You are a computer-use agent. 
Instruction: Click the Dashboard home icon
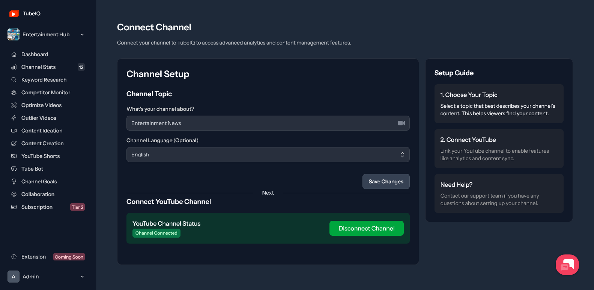point(14,54)
